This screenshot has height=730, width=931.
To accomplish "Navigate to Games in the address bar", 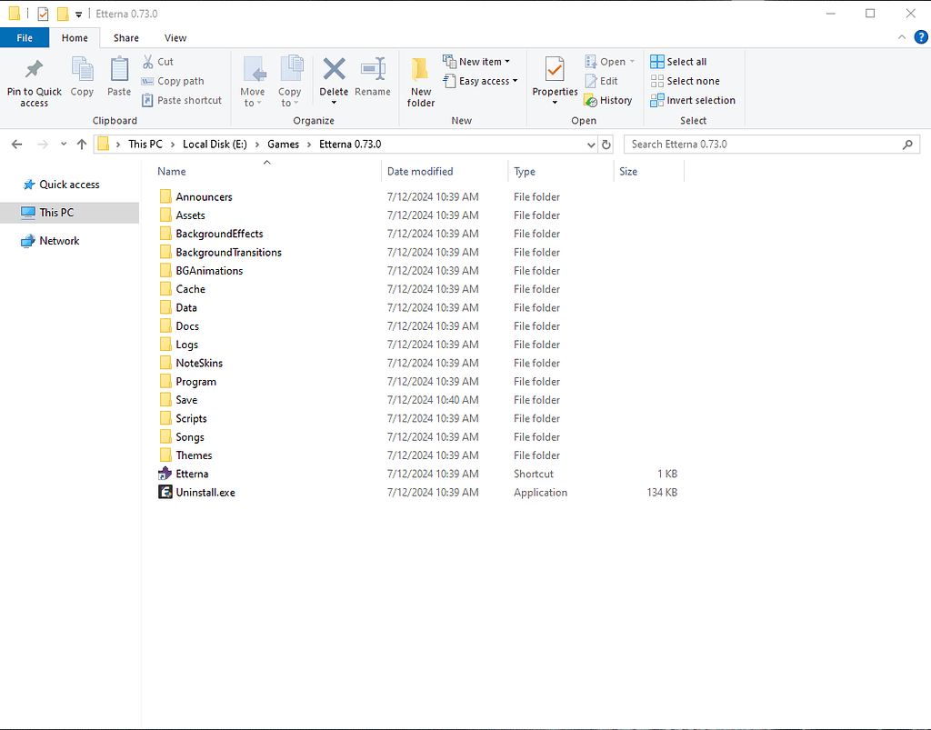I will click(x=285, y=144).
